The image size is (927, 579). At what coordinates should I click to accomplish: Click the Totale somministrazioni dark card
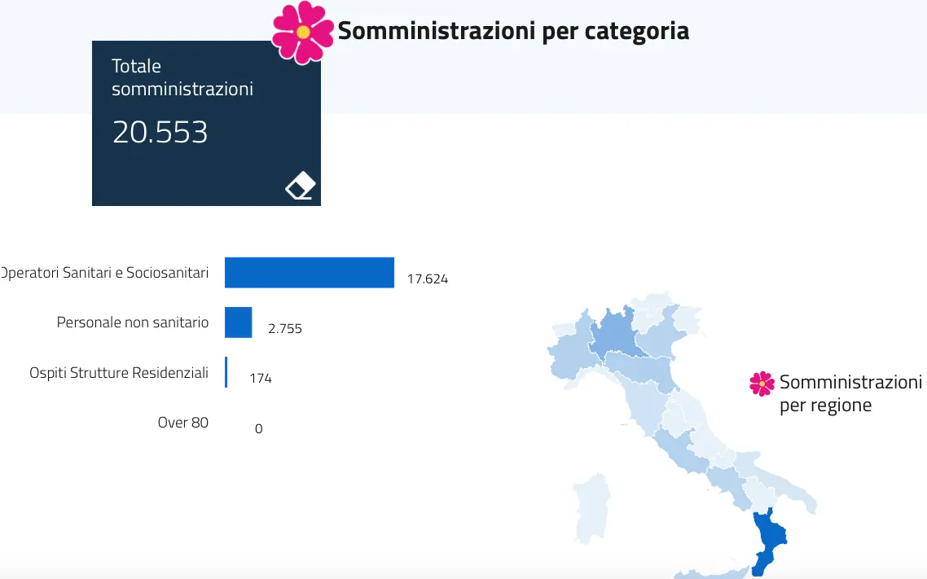point(206,124)
